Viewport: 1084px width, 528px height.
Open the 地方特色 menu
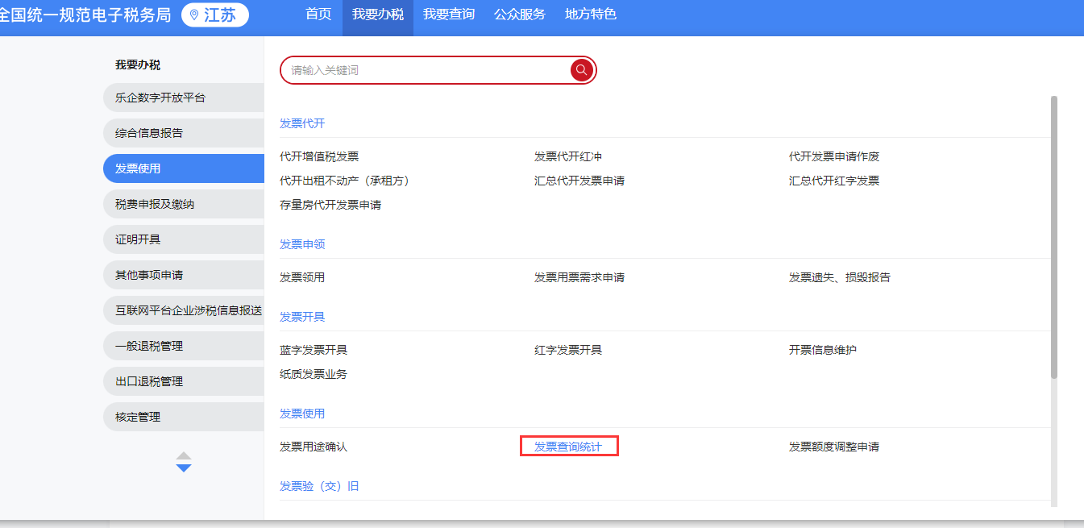pyautogui.click(x=590, y=15)
